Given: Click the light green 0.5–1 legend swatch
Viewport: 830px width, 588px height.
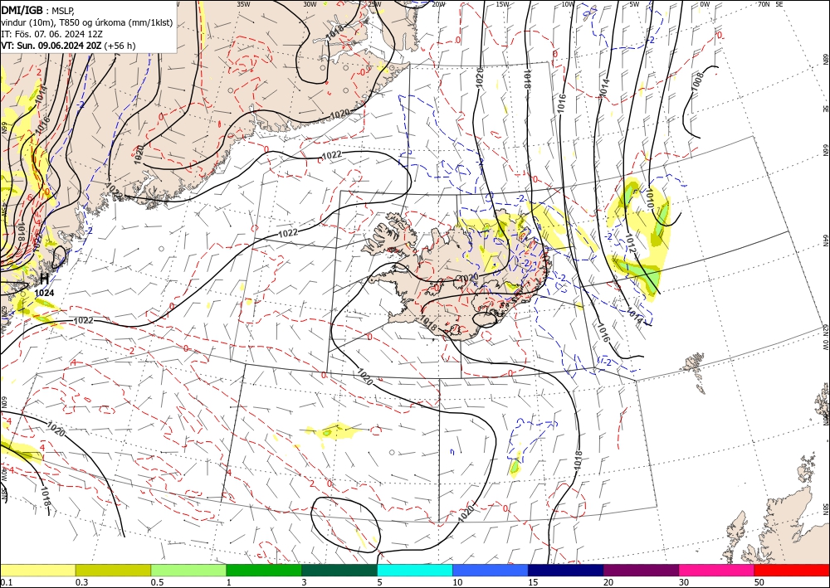Looking at the screenshot, I should click(188, 570).
